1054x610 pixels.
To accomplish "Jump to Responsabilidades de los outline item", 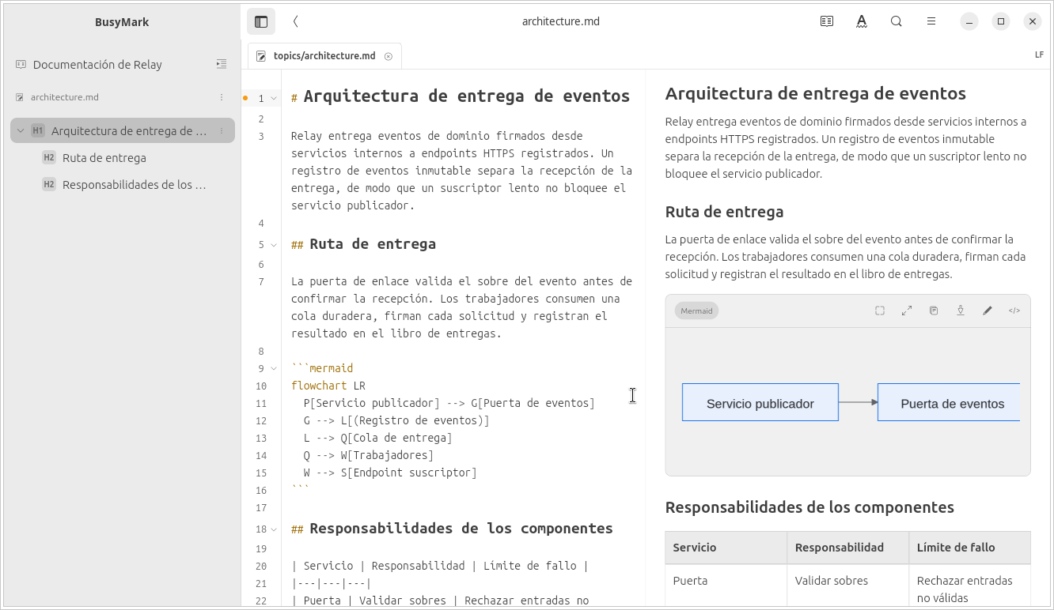I will click(x=134, y=185).
